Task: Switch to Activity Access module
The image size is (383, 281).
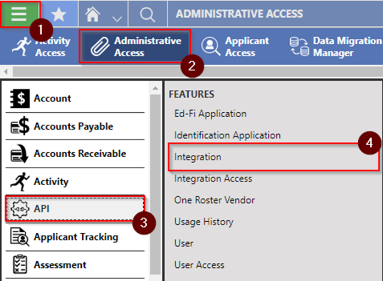Action: 42,47
